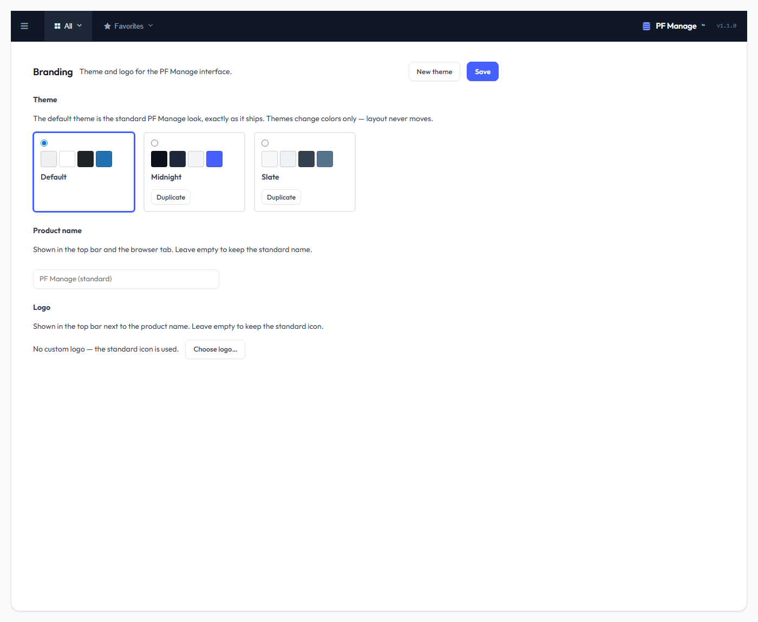
Task: Click Default theme's dark charcoal swatch
Action: tap(86, 159)
